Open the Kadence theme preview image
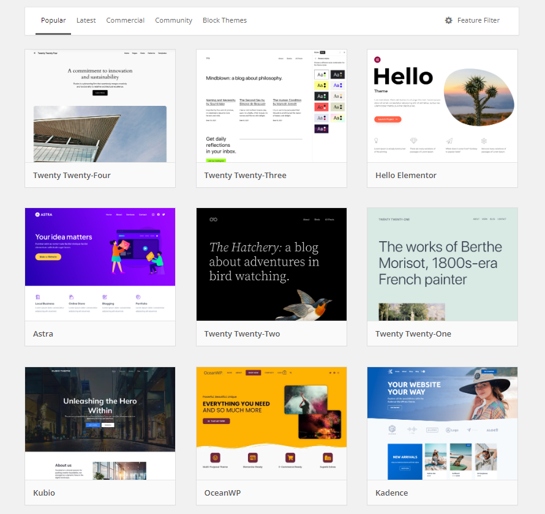 click(x=443, y=423)
